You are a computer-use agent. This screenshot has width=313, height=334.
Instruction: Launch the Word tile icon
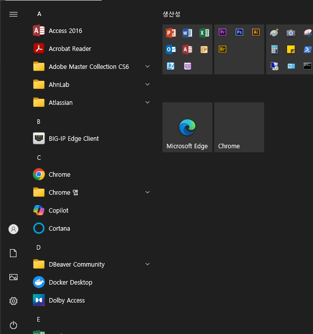pyautogui.click(x=187, y=33)
